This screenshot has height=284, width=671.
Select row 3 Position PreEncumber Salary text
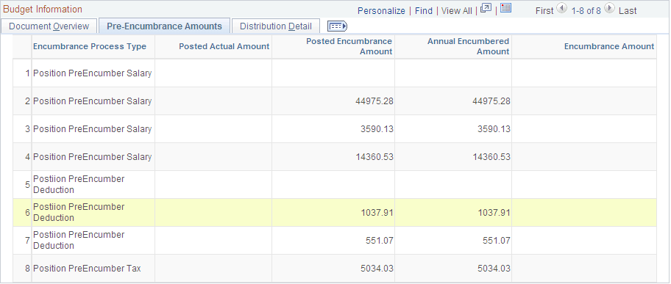click(x=93, y=129)
